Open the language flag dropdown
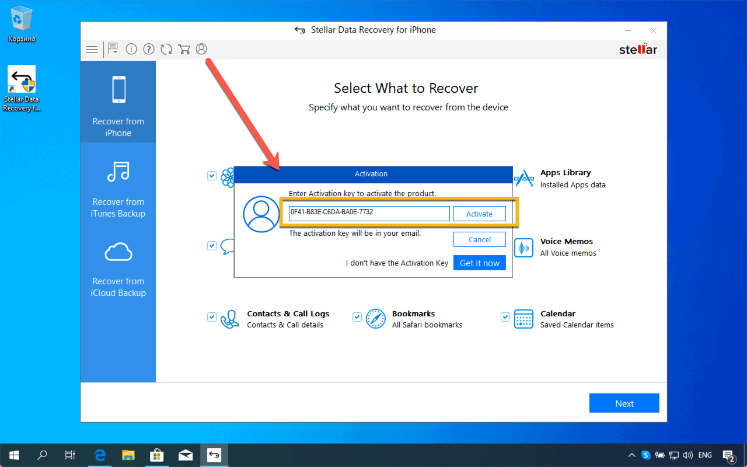The width and height of the screenshot is (747, 467). tap(705, 455)
